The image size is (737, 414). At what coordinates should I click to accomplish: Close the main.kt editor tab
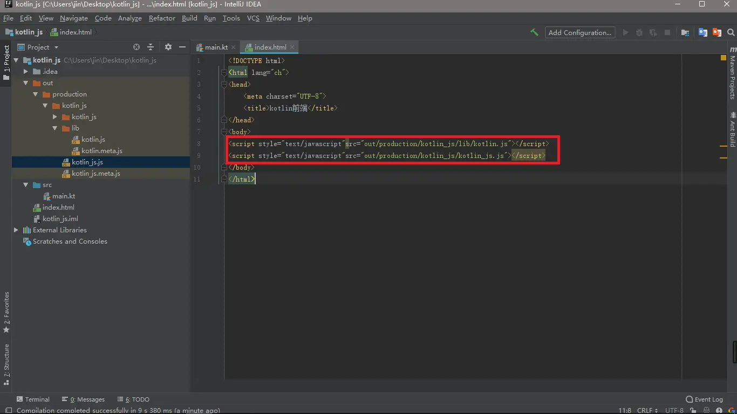(x=233, y=47)
